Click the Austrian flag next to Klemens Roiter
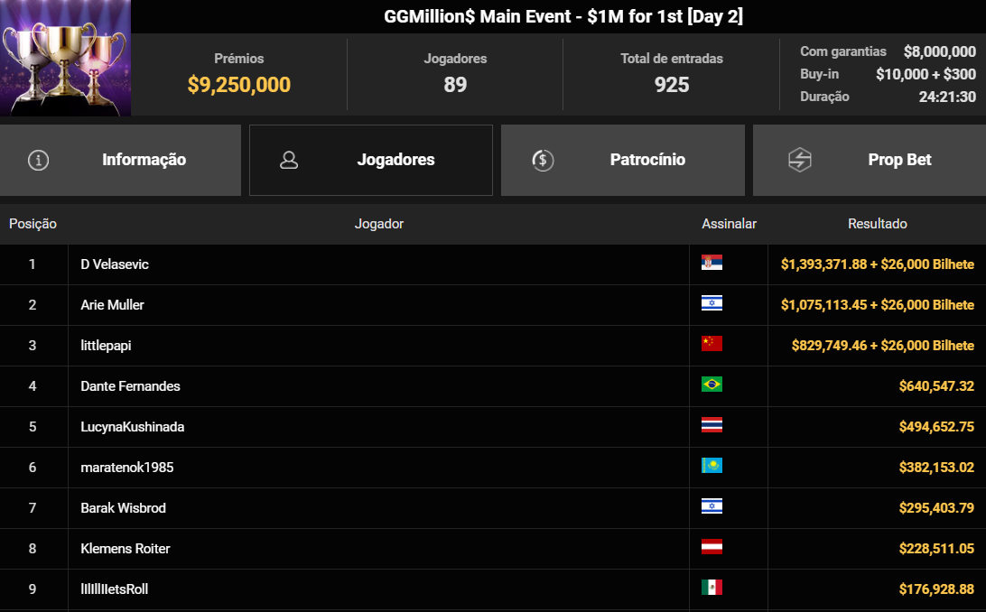 (710, 548)
